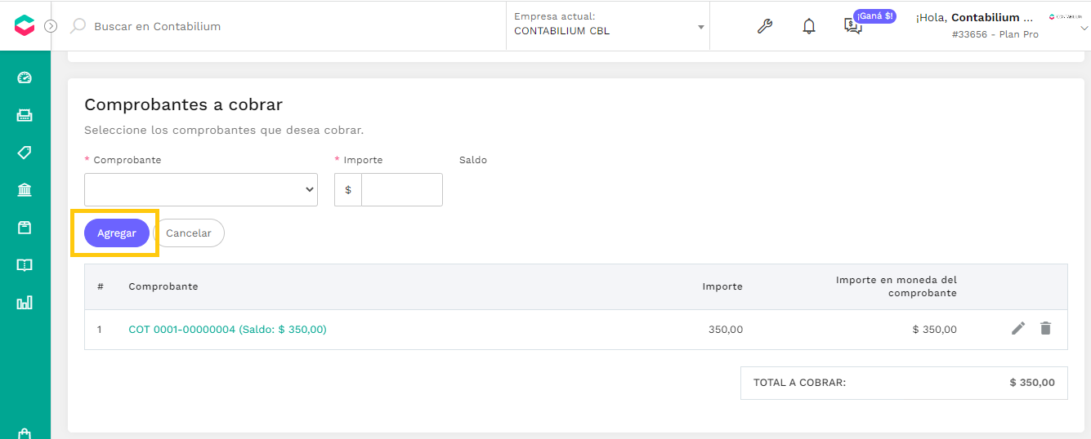Open the bank building sidebar icon
Screen dimensions: 1091x439
pyautogui.click(x=25, y=190)
